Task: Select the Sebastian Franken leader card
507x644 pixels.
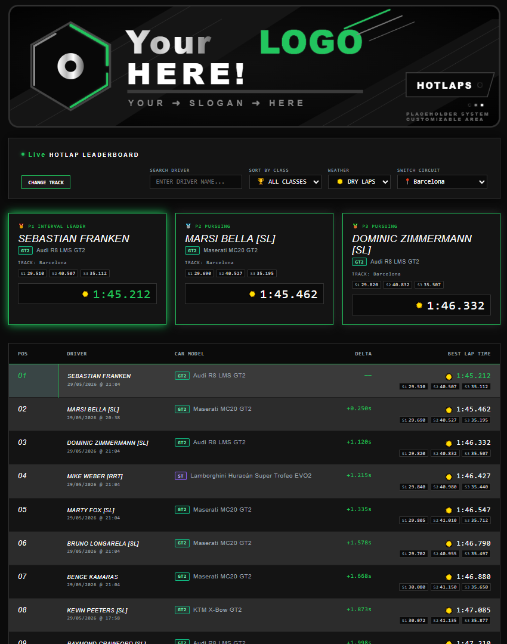Action: pyautogui.click(x=87, y=268)
